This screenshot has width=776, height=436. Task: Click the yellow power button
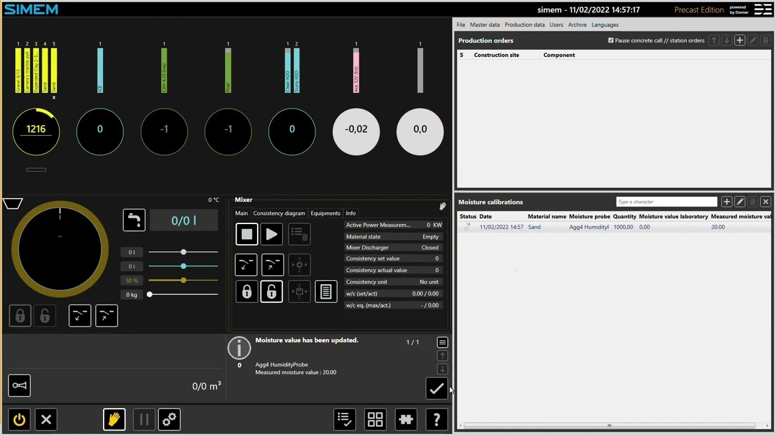tap(19, 419)
